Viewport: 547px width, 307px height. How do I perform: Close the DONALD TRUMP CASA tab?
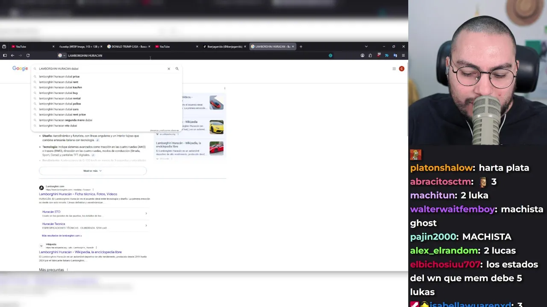coord(149,46)
